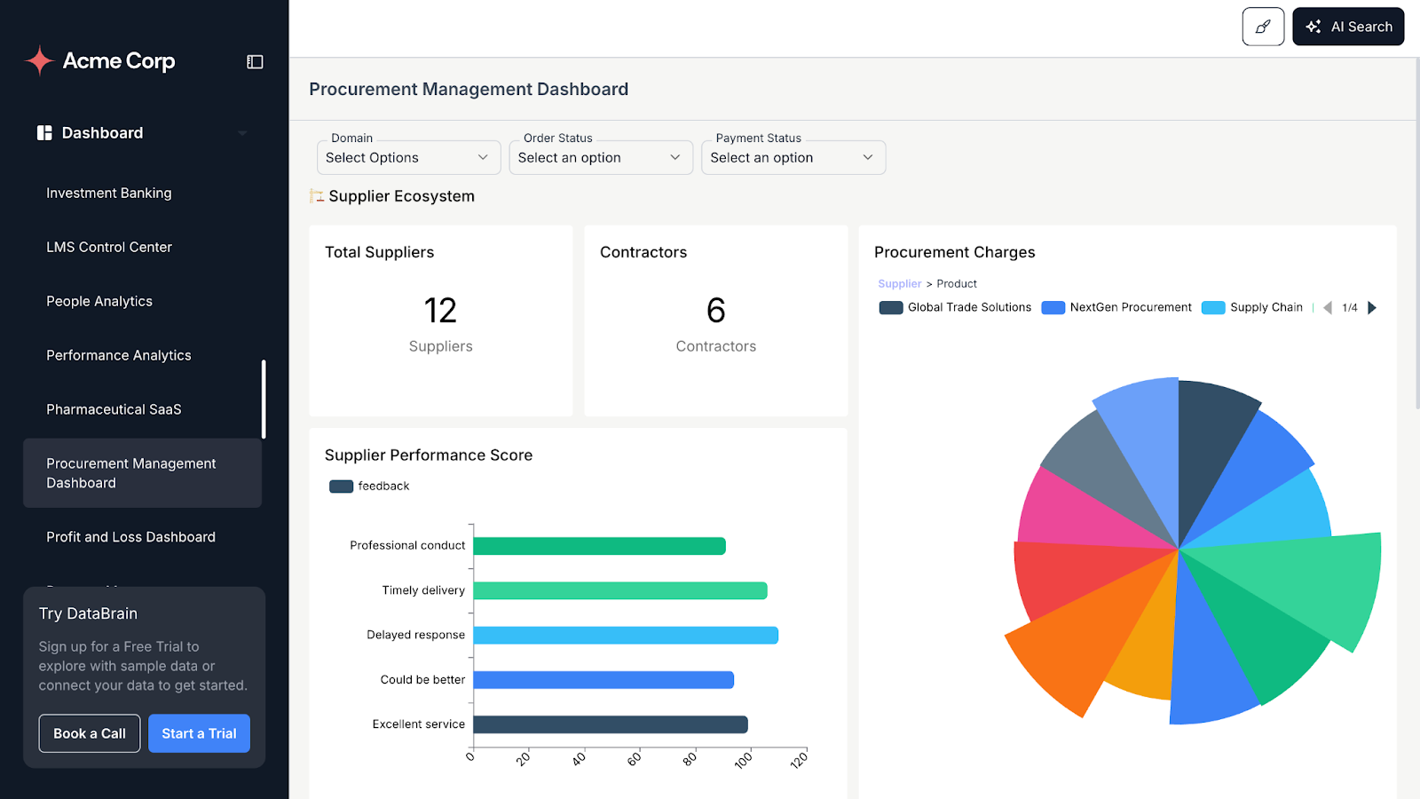Screen dimensions: 1420x799
Task: Click the Contractors value 6
Action: tap(715, 311)
